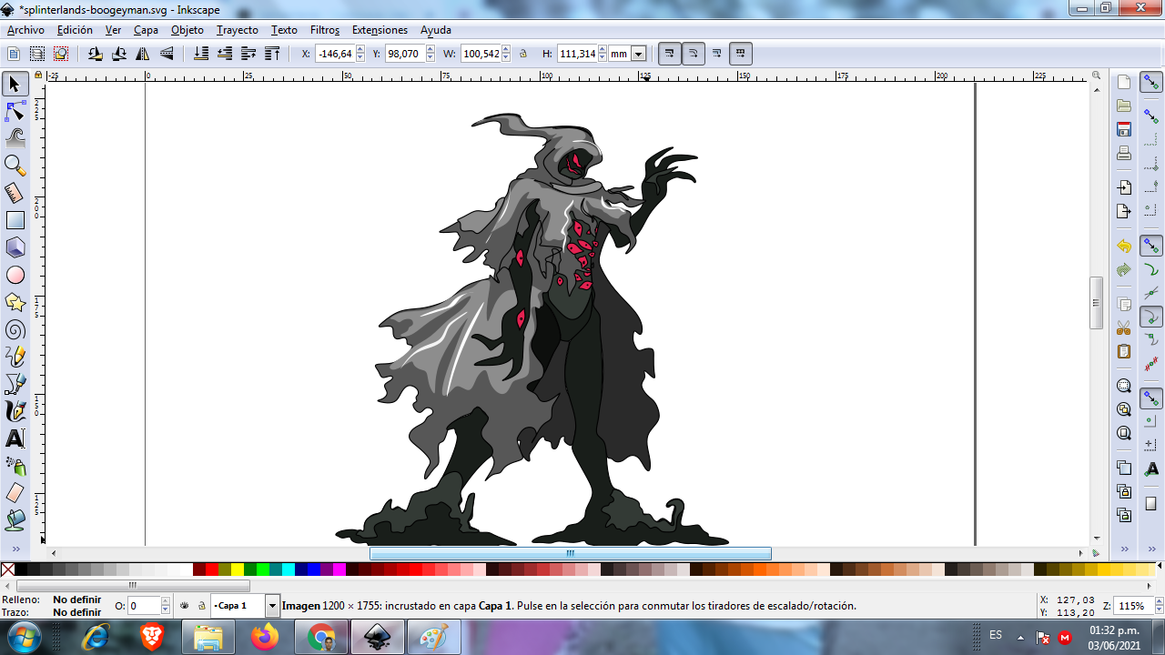The height and width of the screenshot is (655, 1165).
Task: Click the Undo yellow arrow icon
Action: (x=1124, y=247)
